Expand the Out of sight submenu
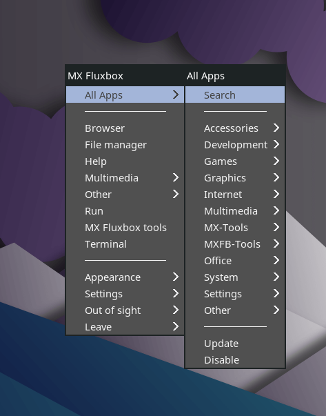Viewport: 326px width, 416px height. click(125, 310)
